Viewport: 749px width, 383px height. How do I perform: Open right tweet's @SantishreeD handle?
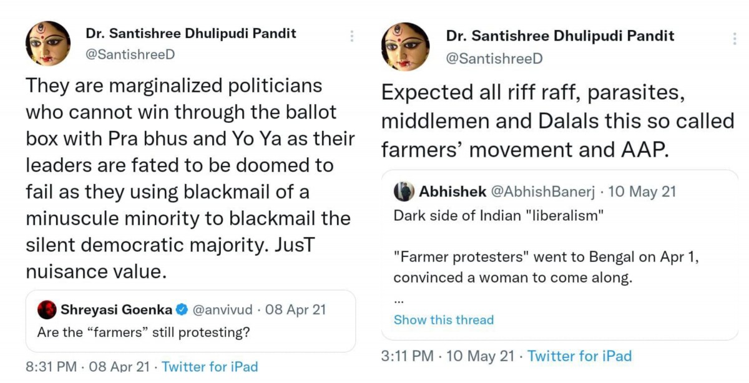494,58
